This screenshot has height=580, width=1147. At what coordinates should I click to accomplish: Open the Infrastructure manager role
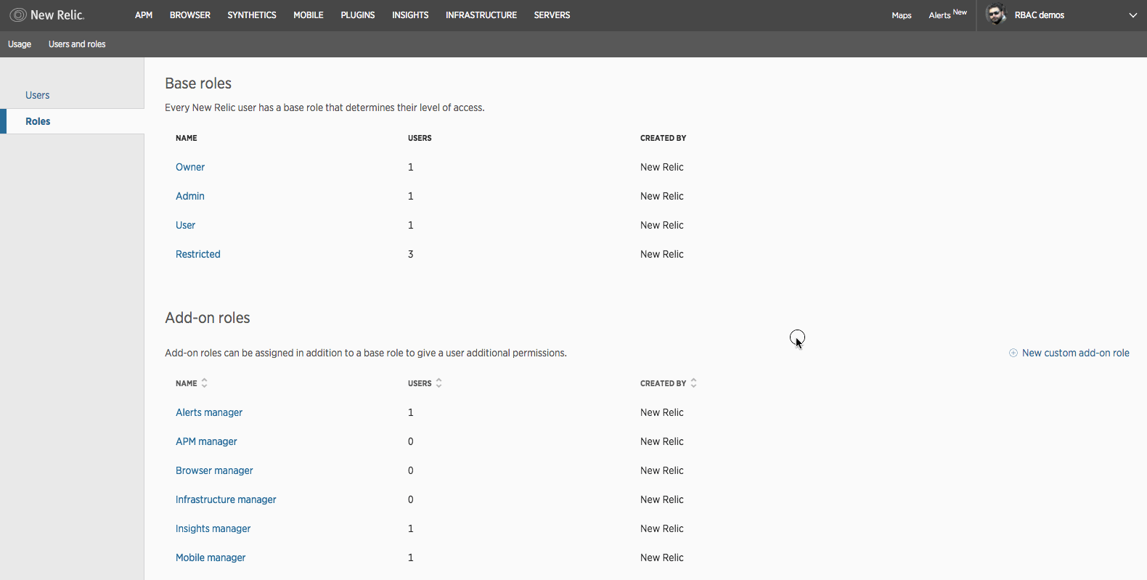coord(226,499)
